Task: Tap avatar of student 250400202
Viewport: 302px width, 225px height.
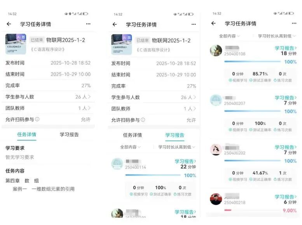Action: (x=216, y=149)
